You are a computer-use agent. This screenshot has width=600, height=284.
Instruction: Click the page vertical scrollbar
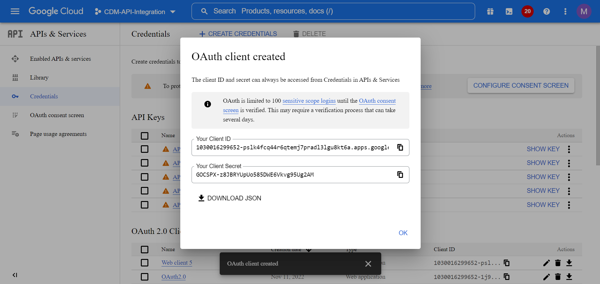click(x=598, y=106)
